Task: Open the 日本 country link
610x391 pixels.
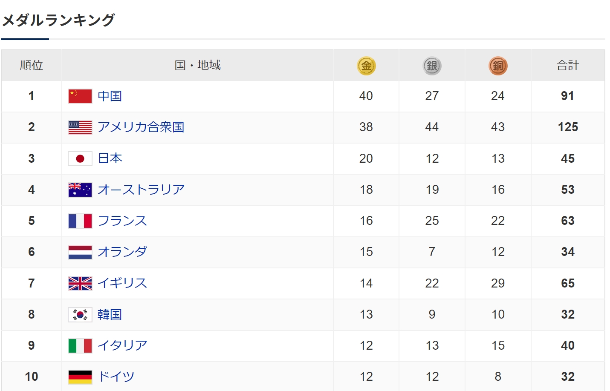Action: tap(110, 158)
